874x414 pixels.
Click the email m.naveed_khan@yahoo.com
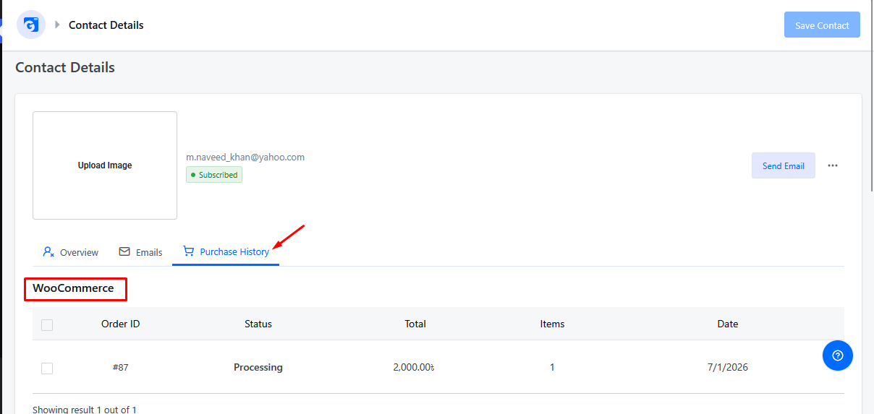(x=245, y=157)
